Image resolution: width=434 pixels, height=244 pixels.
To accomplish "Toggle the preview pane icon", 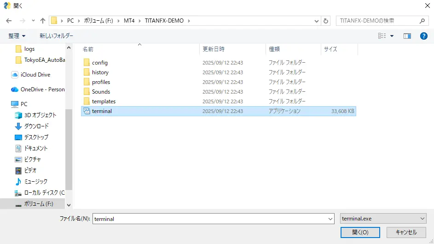I will click(x=407, y=36).
